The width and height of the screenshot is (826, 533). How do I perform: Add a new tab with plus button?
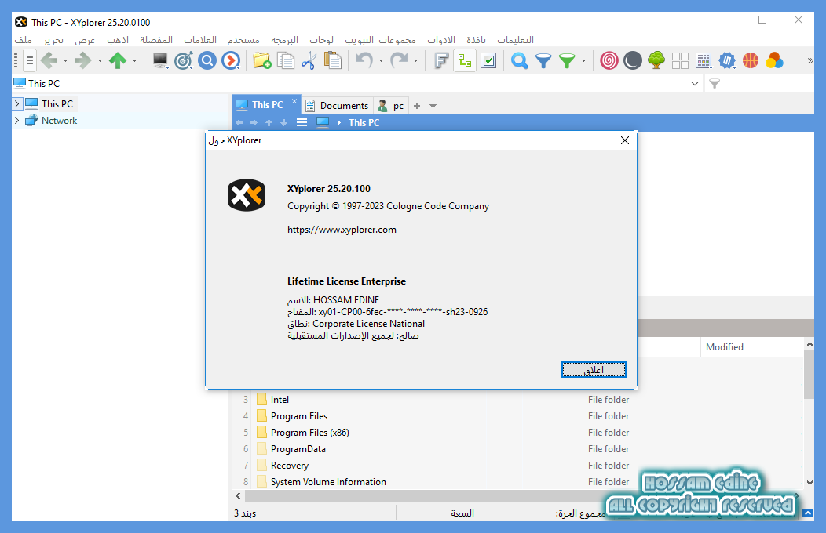pos(417,106)
